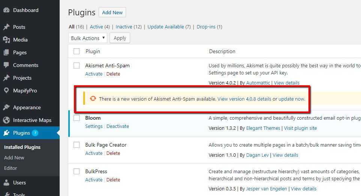Click the Dashboard gauge icon in sidebar
Screen dimensions: 361x196
pos(6,10)
